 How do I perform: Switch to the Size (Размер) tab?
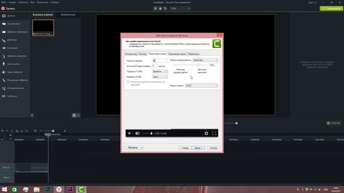(142, 54)
